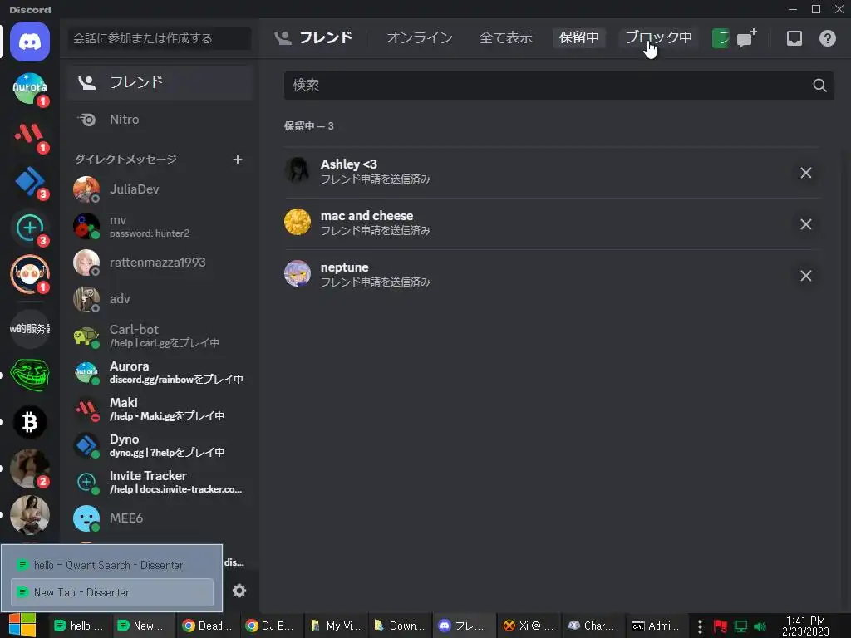
Task: Open DM with Dyno bot
Action: 160,445
